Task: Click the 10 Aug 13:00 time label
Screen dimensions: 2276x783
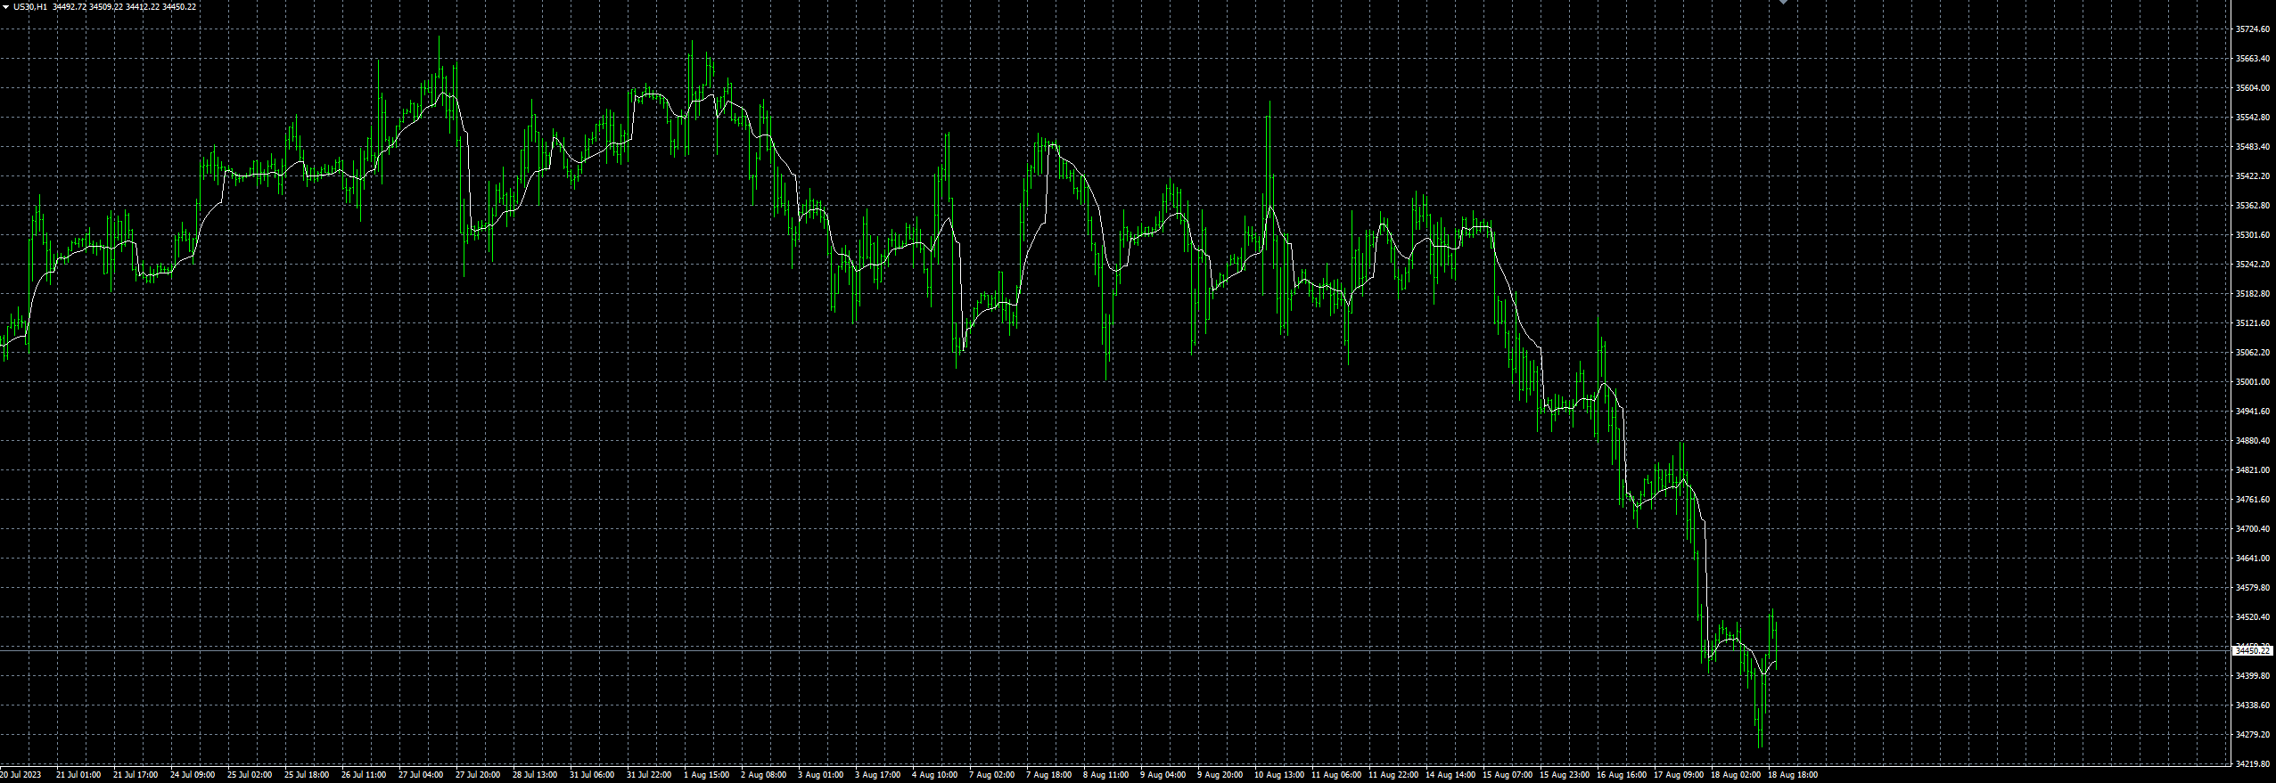Action: tap(1278, 775)
